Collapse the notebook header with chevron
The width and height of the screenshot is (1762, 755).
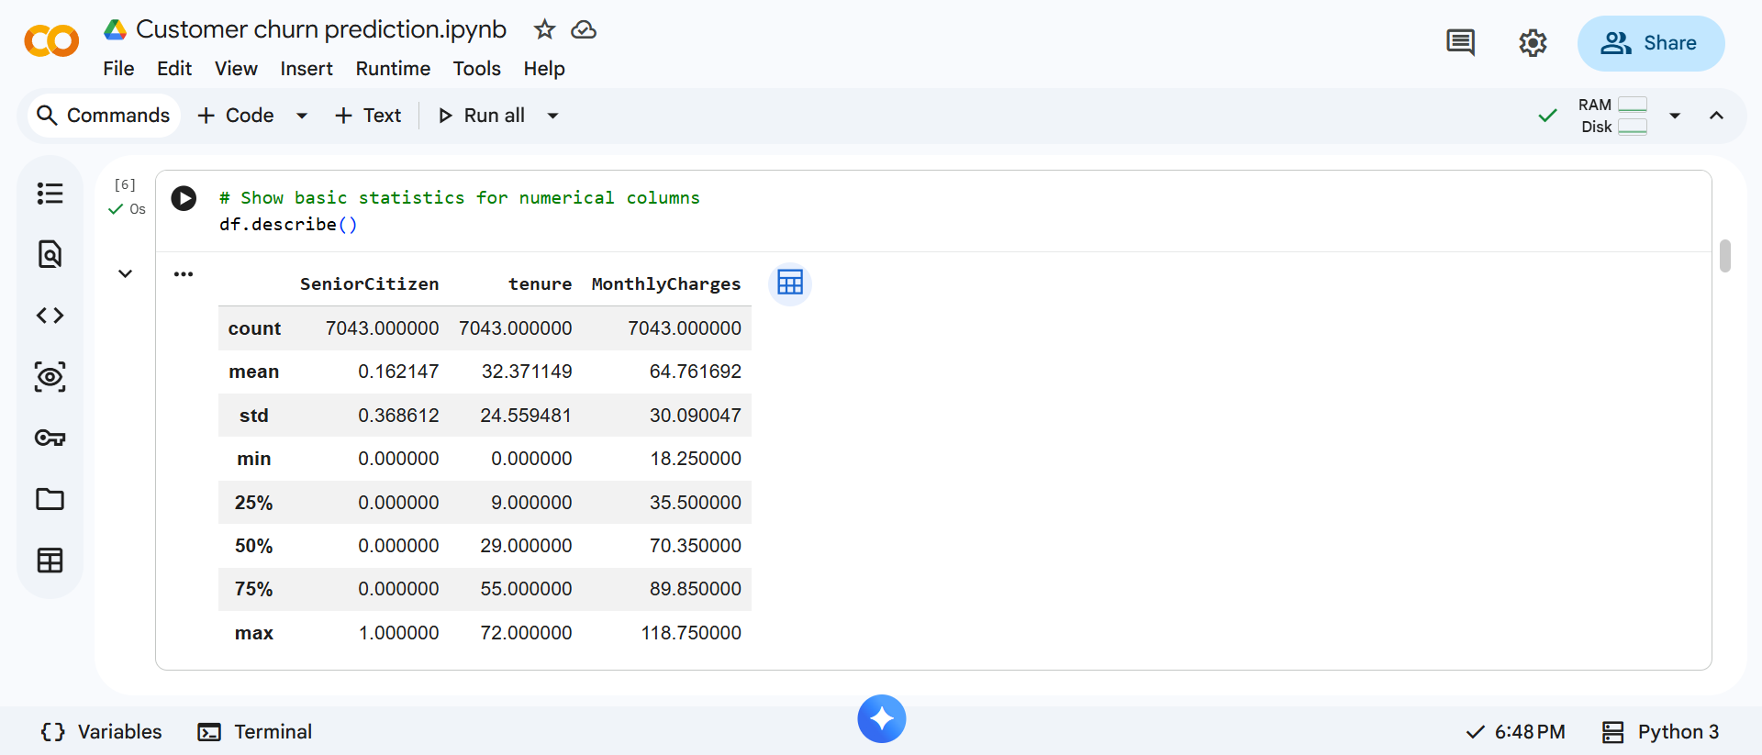1716,116
